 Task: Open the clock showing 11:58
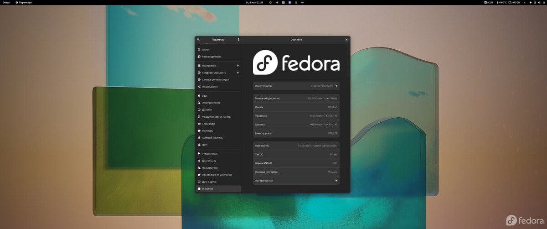[x=254, y=2]
